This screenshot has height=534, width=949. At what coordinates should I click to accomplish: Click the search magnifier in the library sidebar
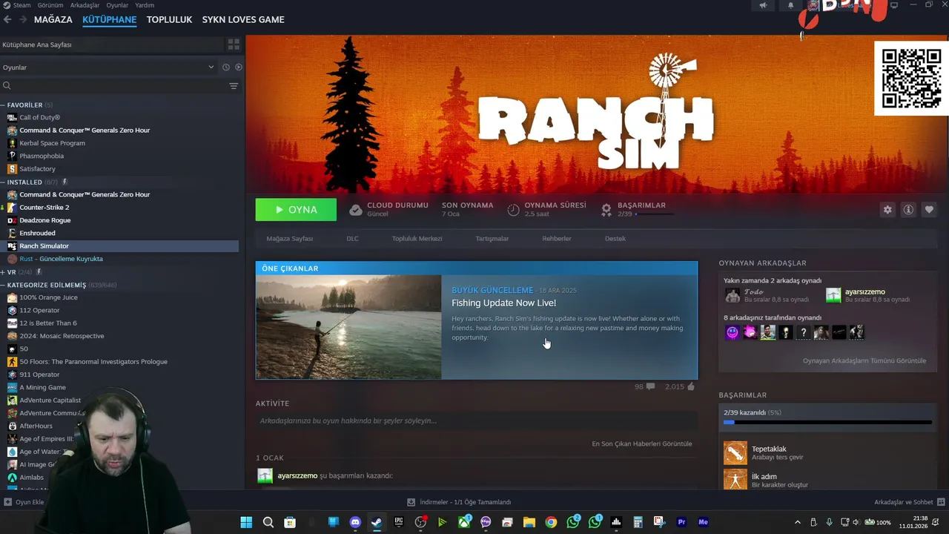point(7,86)
